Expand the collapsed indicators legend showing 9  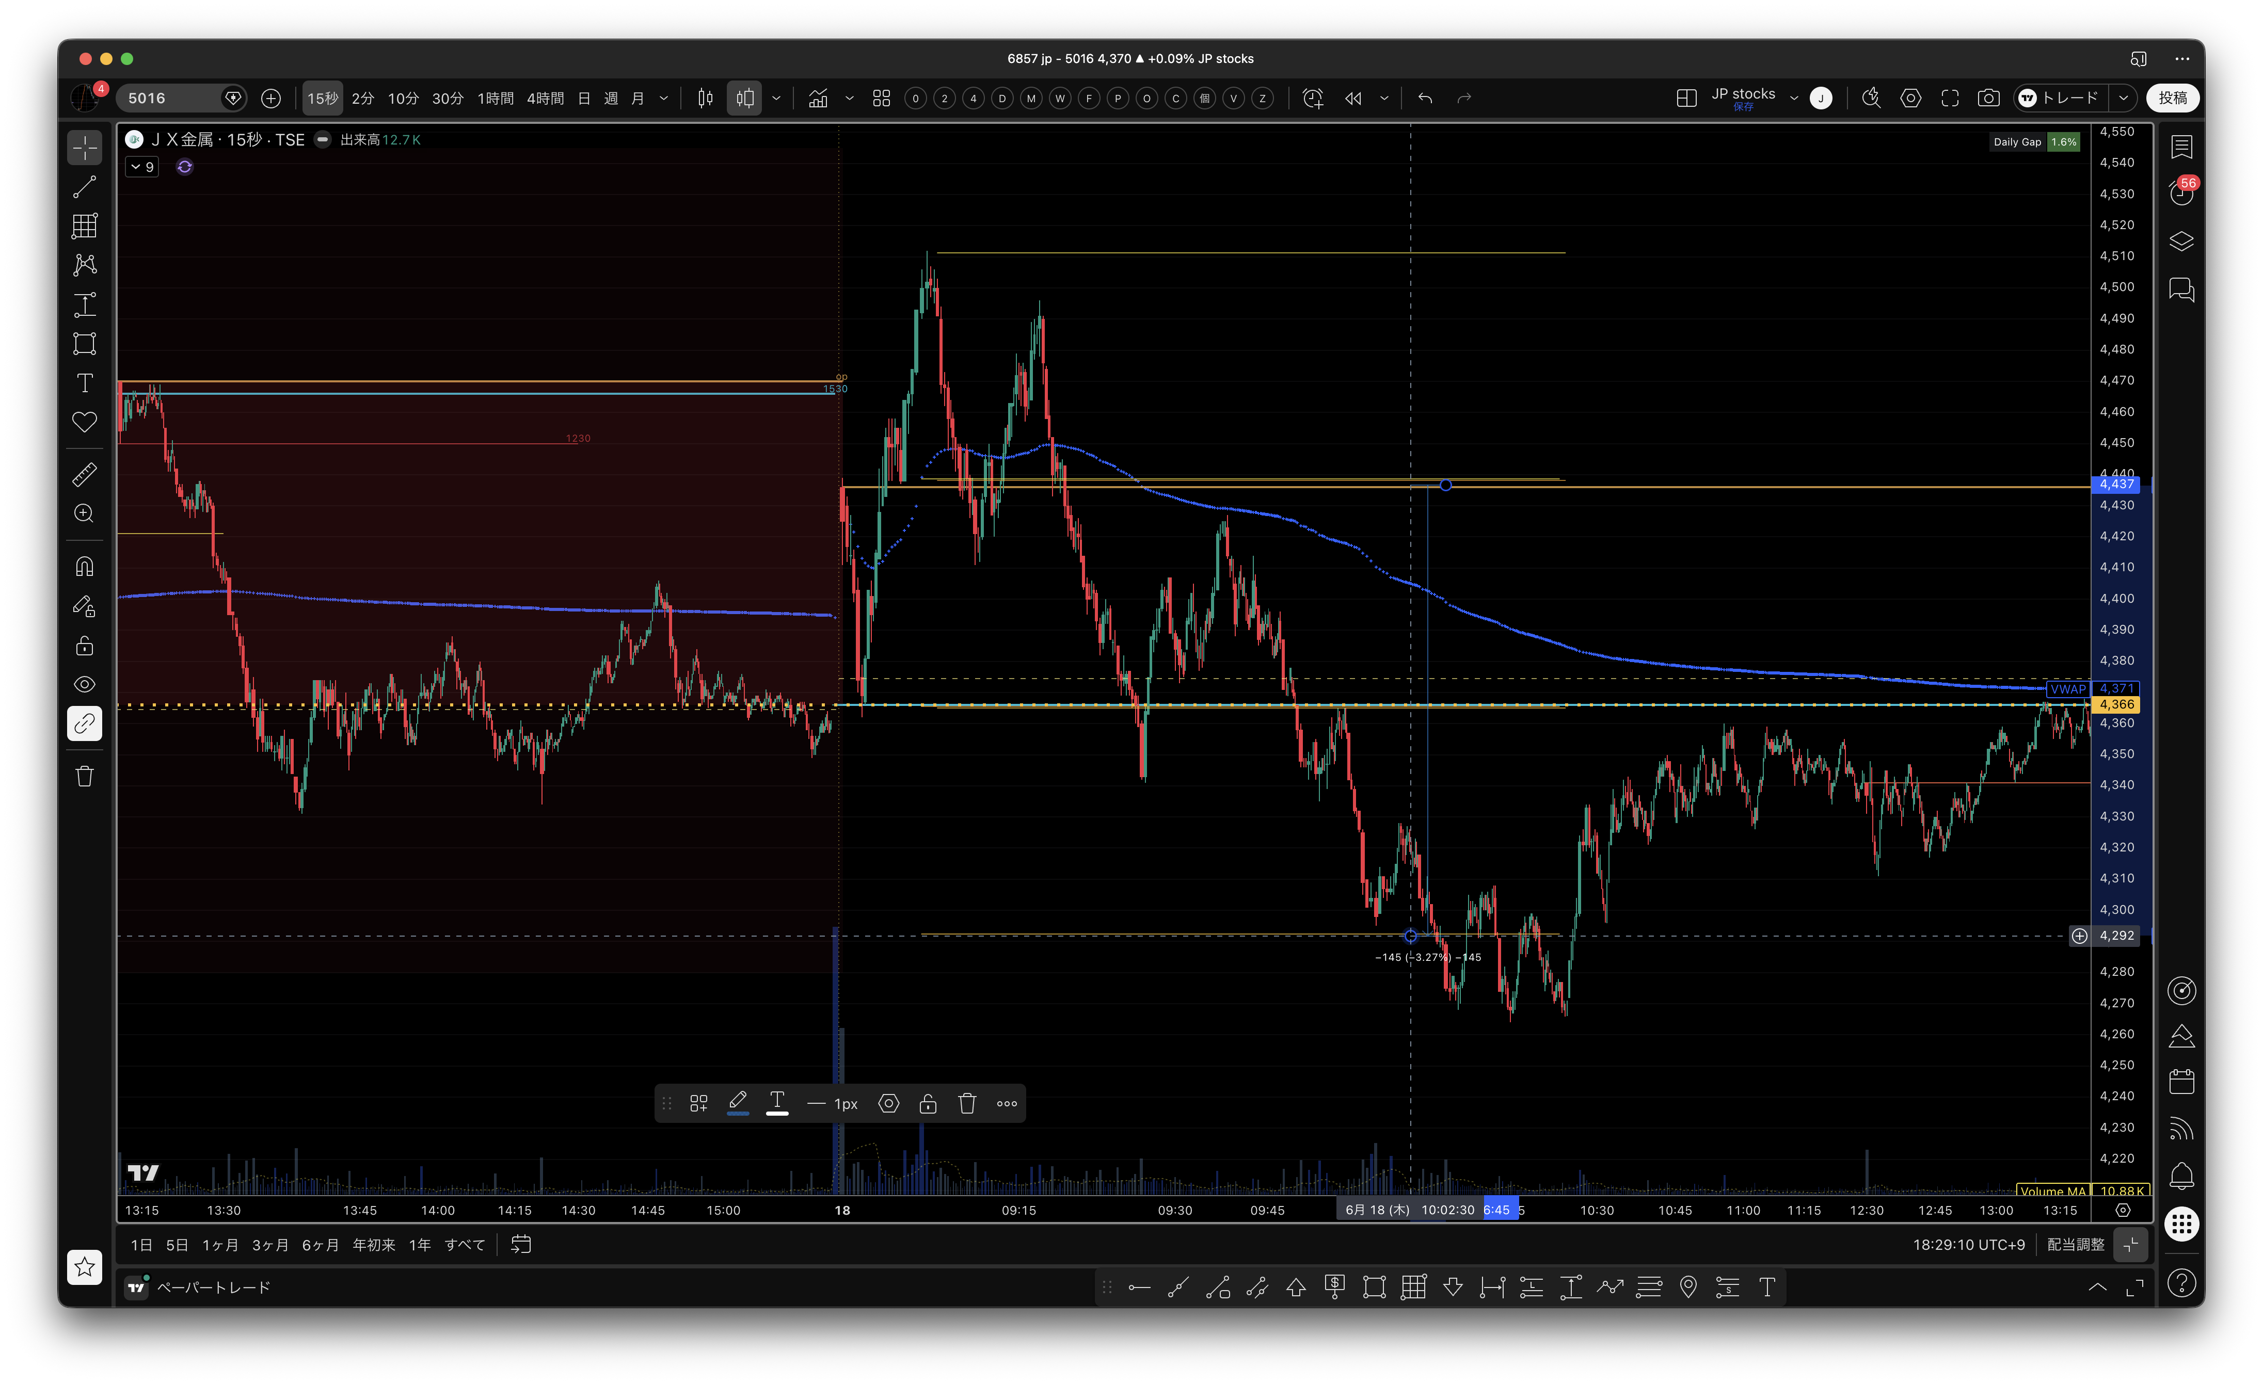click(142, 167)
